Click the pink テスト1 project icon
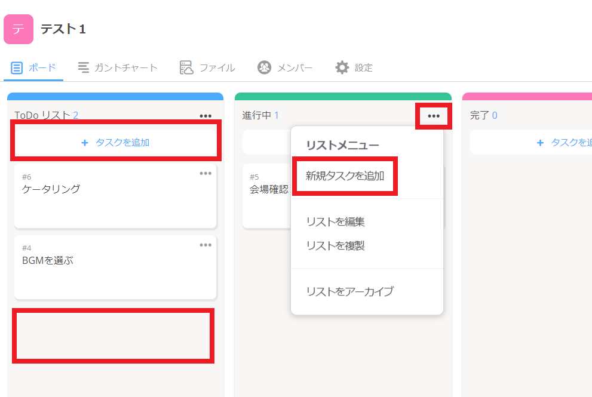592x397 pixels. pyautogui.click(x=19, y=29)
